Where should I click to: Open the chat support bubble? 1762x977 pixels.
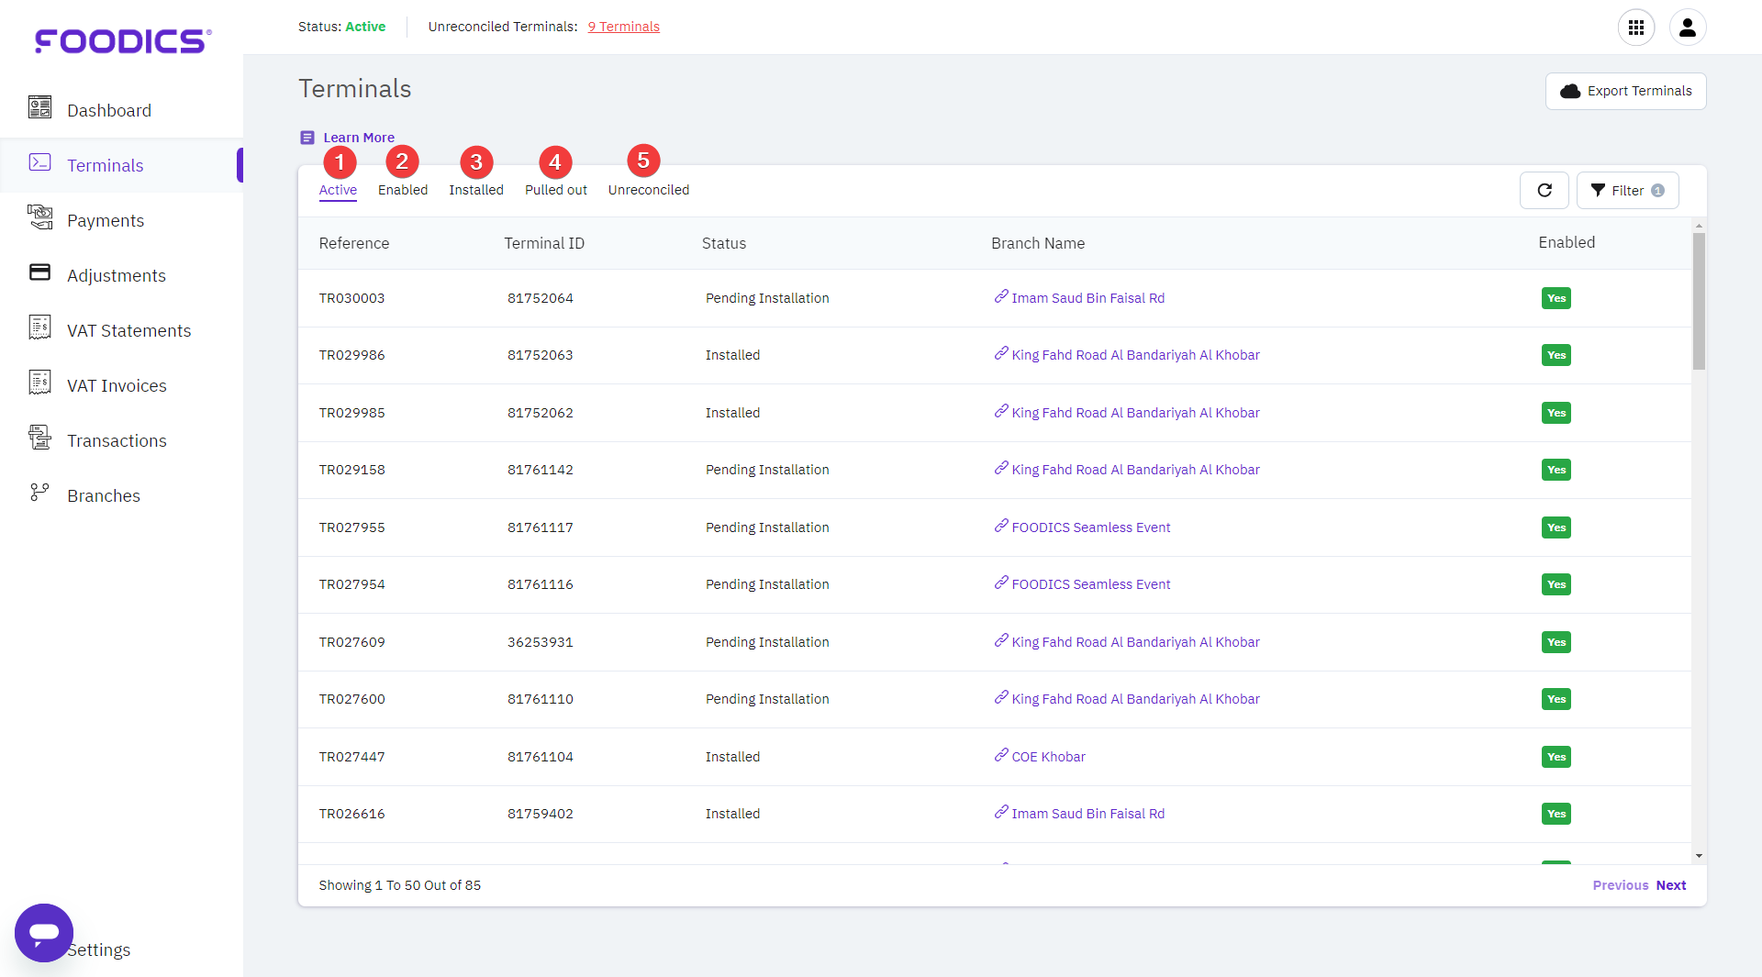(x=44, y=933)
